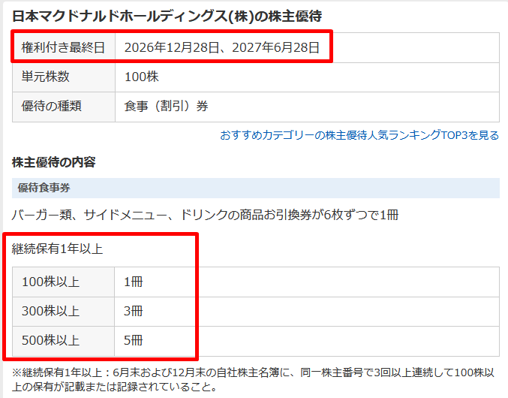Click the 3冊 value cell
The width and height of the screenshot is (508, 398).
coord(307,312)
